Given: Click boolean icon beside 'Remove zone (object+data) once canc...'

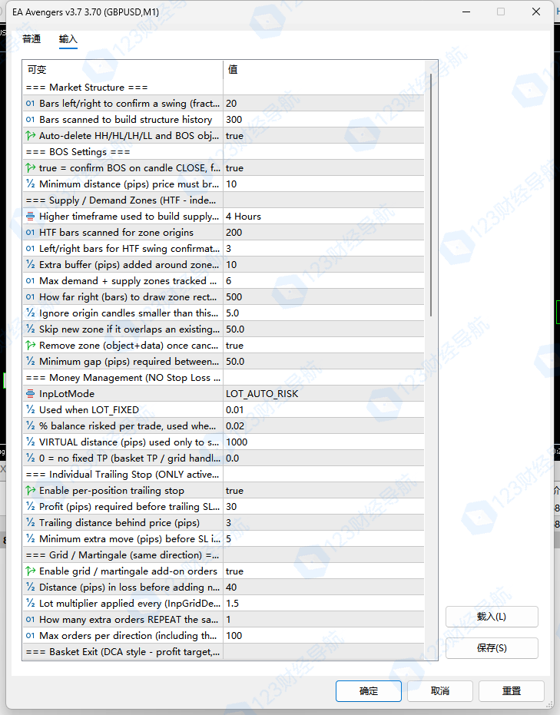Looking at the screenshot, I should click(x=30, y=346).
